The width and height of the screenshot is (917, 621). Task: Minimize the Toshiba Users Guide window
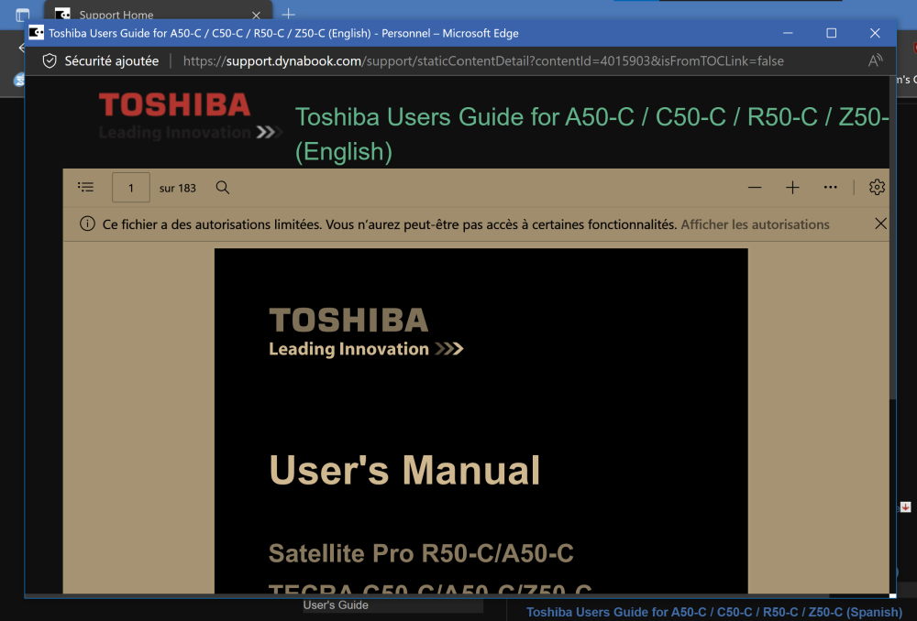788,33
